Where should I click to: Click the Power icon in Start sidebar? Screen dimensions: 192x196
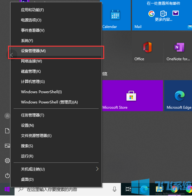click(x=7, y=175)
